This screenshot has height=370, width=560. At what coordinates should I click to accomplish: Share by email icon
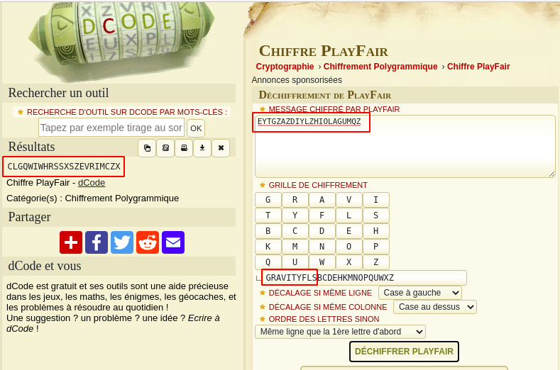(173, 242)
